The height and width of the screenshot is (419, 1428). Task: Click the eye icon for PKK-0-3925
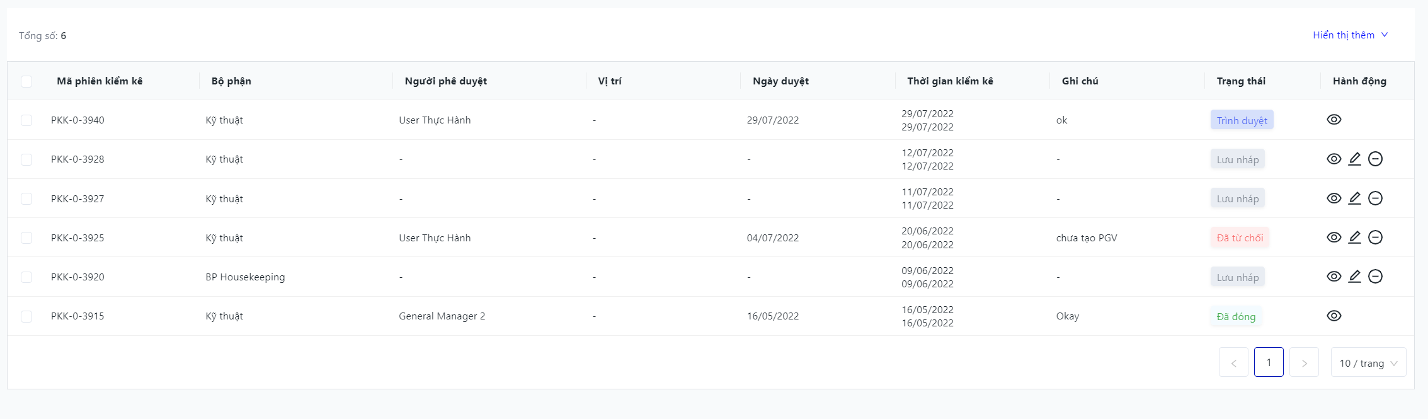[x=1334, y=238]
